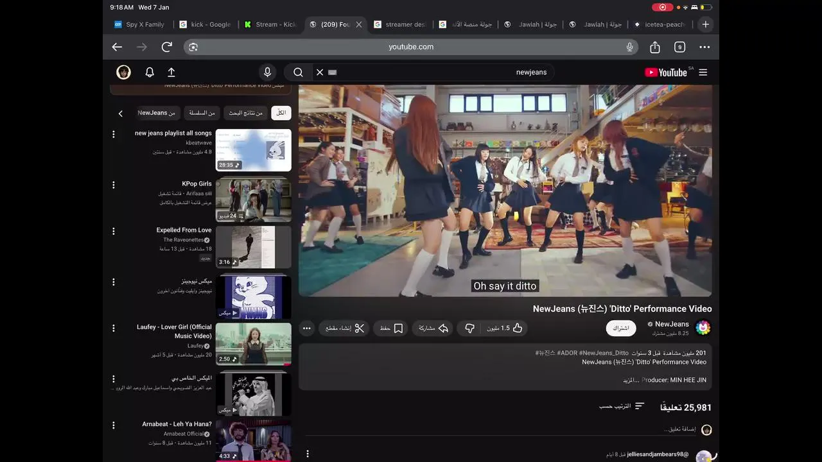The image size is (822, 462).
Task: Save the video to playlist
Action: (x=391, y=328)
